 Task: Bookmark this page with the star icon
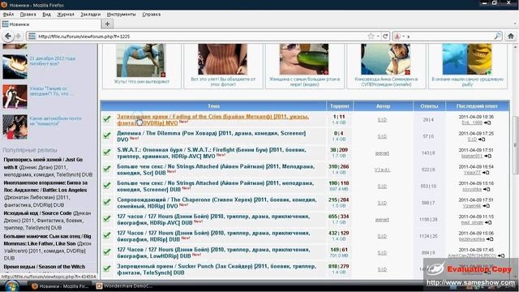point(371,36)
